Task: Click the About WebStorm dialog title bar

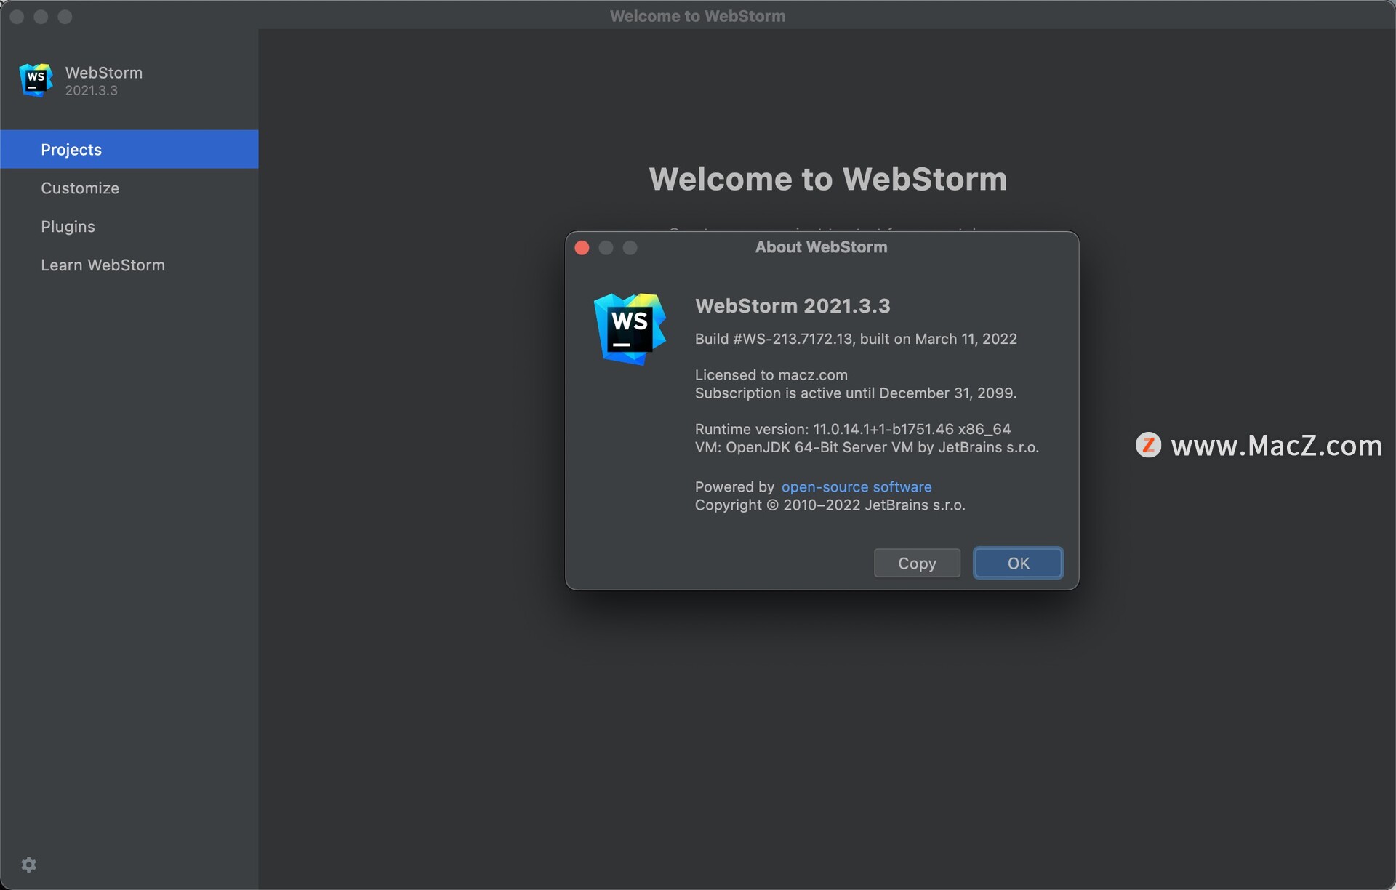Action: click(x=822, y=247)
